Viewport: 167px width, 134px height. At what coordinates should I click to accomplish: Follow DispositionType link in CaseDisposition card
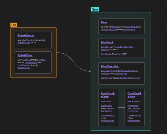point(129,71)
